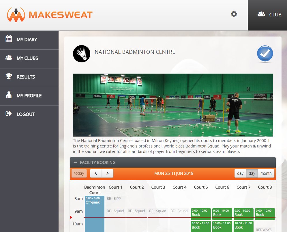Viewport: 287px width, 232px height.
Task: Switch to month view
Action: pos(266,173)
